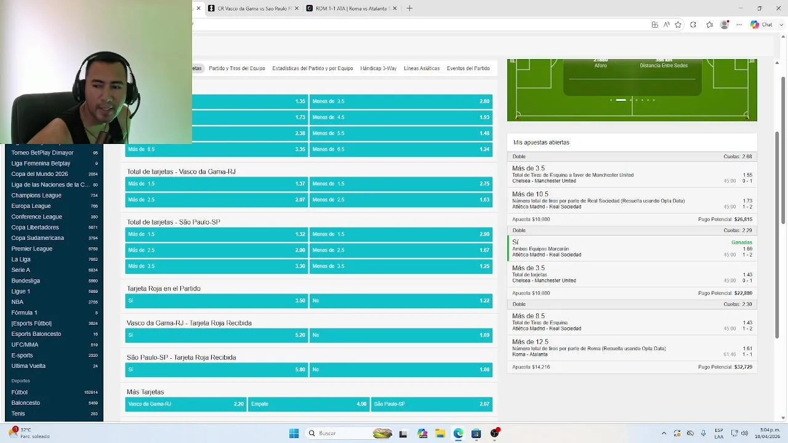Click the taskbar Buscar search box
Image resolution: width=788 pixels, height=443 pixels.
pyautogui.click(x=350, y=433)
